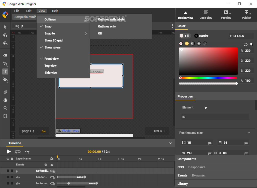Viewport: 257px width, 188px height.
Task: Click the Div mode button
Action: point(44,131)
